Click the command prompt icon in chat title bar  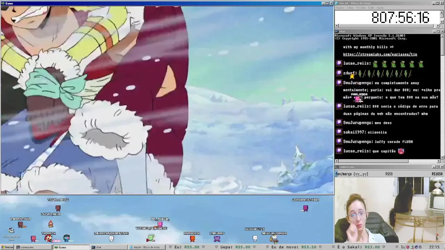coord(337,31)
